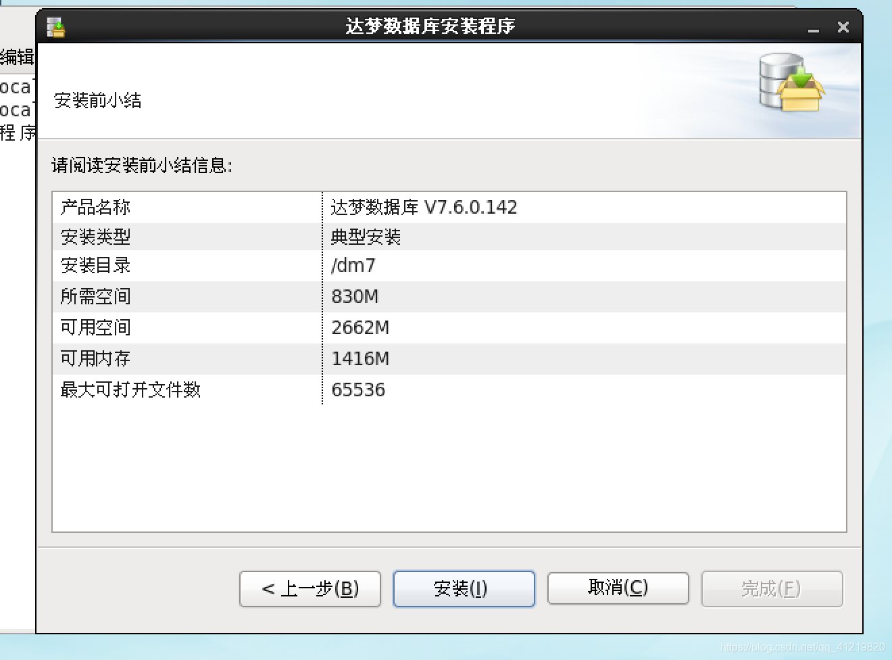Screen dimensions: 892x660
Task: Start installation with the 安装(I) button
Action: pos(464,589)
